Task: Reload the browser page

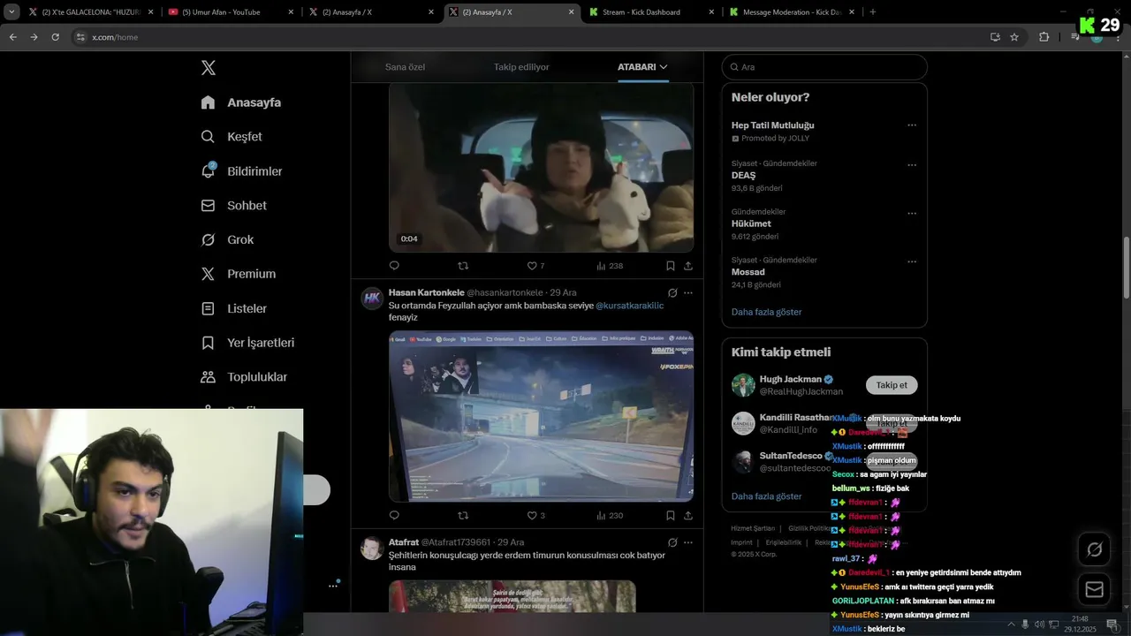Action: [55, 37]
